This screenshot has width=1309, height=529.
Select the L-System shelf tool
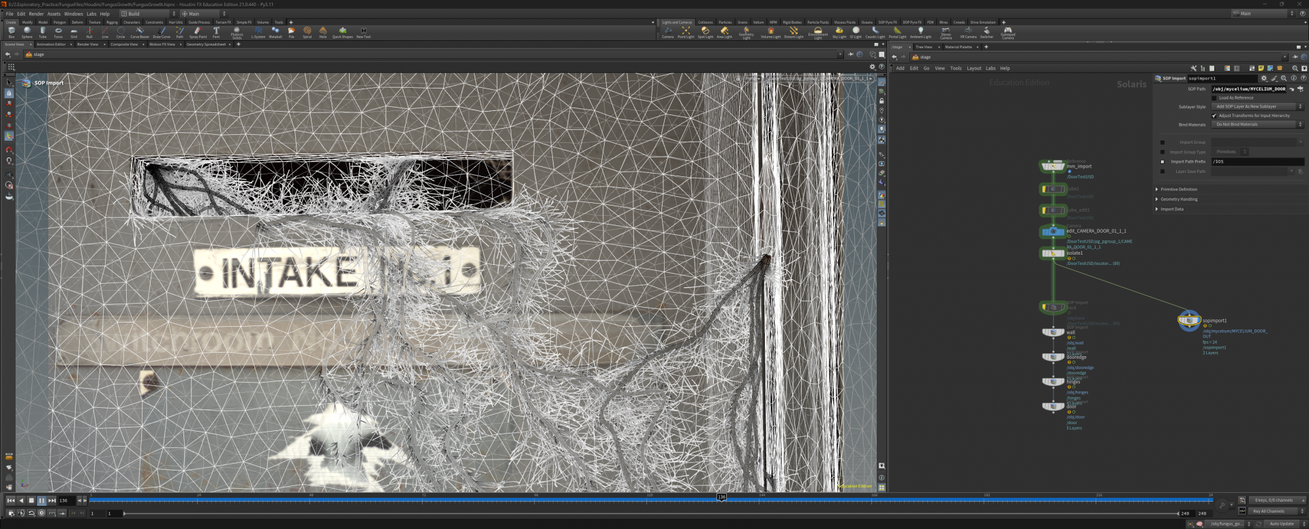coord(258,32)
